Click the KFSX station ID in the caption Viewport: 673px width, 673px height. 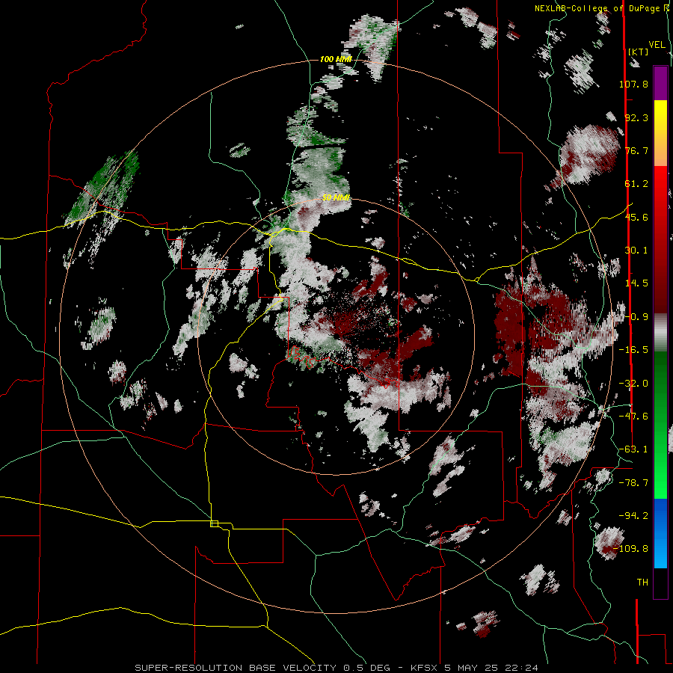[x=425, y=668]
